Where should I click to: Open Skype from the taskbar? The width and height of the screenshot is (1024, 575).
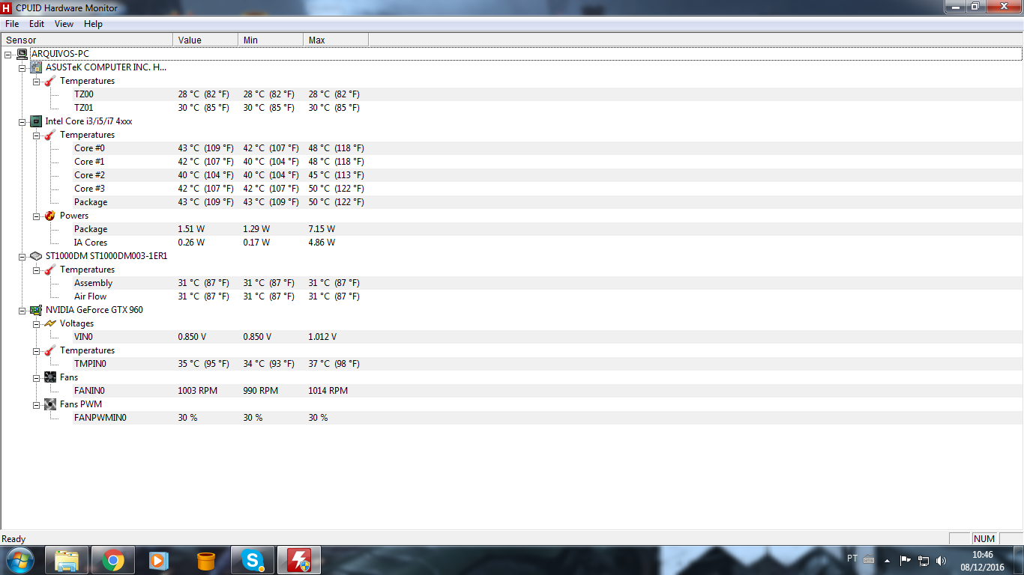(x=253, y=560)
